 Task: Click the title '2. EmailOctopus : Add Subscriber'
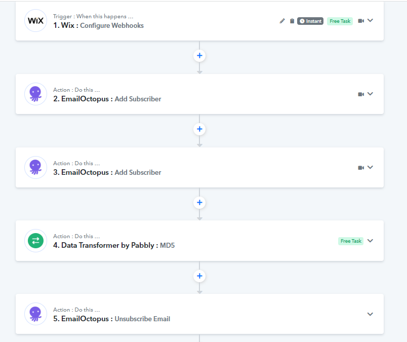click(107, 99)
